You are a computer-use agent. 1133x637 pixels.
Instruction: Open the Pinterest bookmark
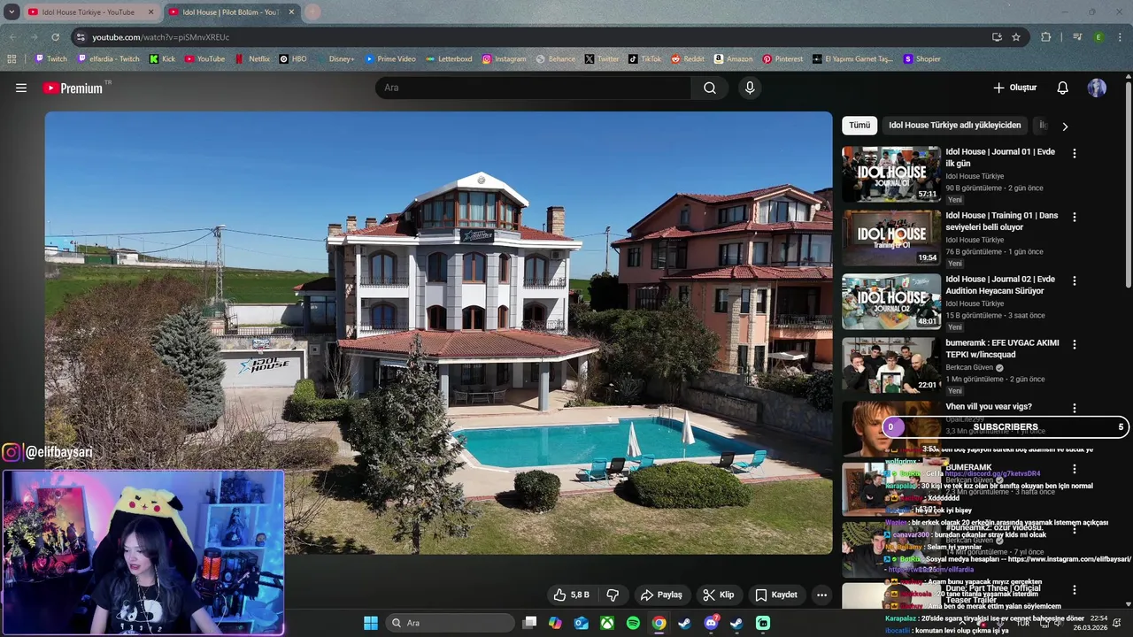click(782, 59)
